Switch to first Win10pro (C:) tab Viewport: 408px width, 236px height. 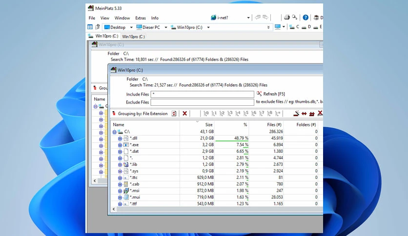tap(103, 36)
